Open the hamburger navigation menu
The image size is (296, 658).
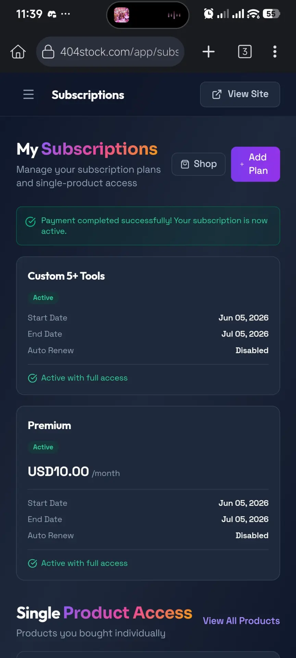pos(28,94)
